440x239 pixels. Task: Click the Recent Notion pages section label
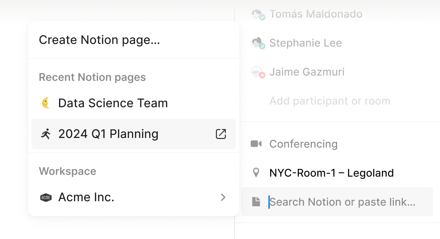[x=92, y=77]
